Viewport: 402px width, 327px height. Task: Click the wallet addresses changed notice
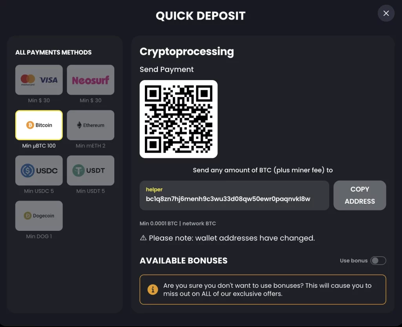(228, 238)
